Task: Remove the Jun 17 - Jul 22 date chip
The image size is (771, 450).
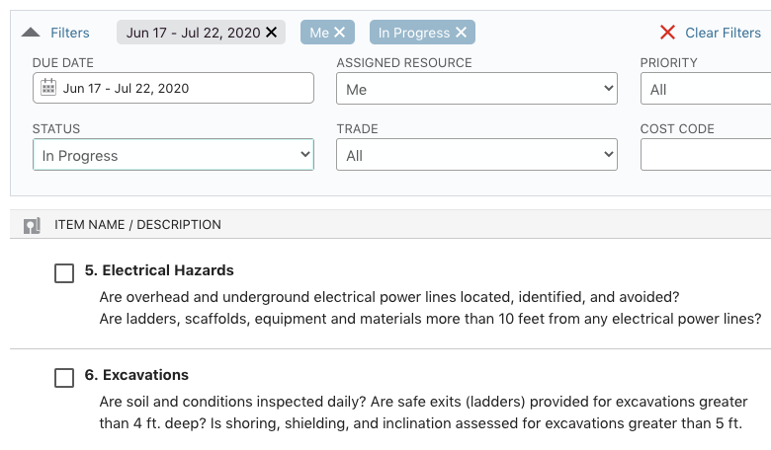Action: [x=272, y=33]
